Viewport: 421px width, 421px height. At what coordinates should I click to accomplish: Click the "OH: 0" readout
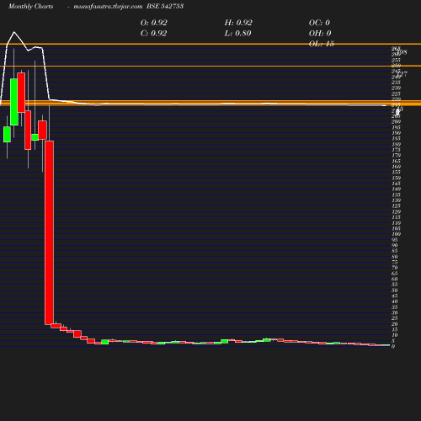coord(320,33)
